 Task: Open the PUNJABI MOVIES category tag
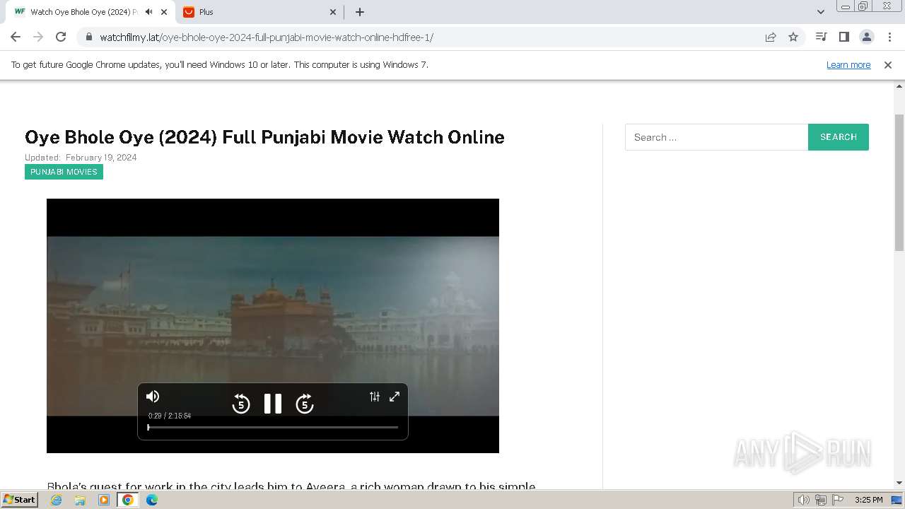pyautogui.click(x=64, y=172)
